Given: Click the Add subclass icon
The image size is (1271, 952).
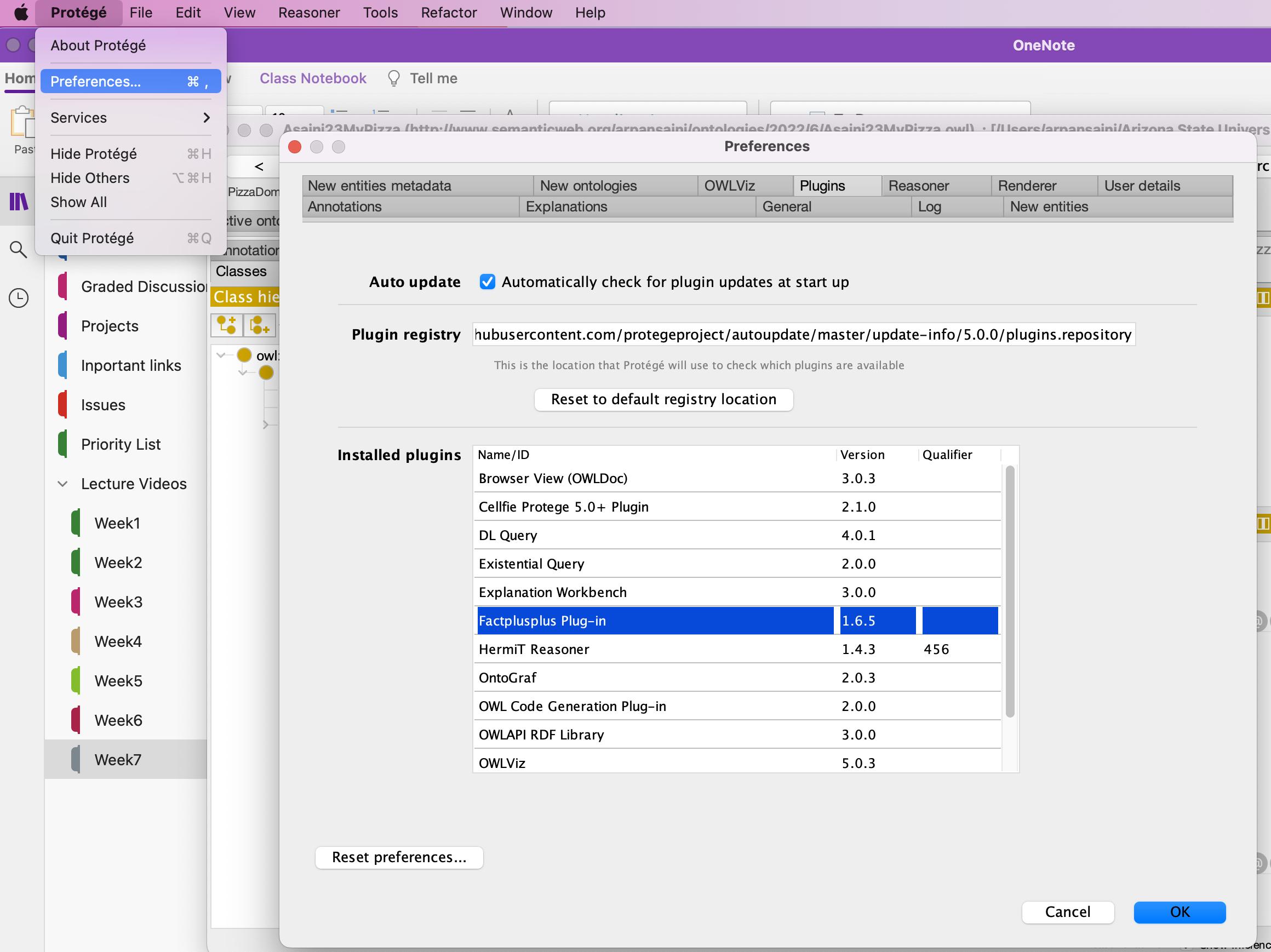Looking at the screenshot, I should pyautogui.click(x=226, y=325).
